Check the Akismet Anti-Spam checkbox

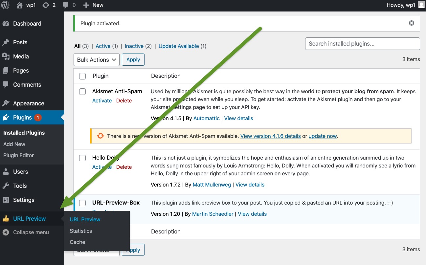(x=82, y=92)
